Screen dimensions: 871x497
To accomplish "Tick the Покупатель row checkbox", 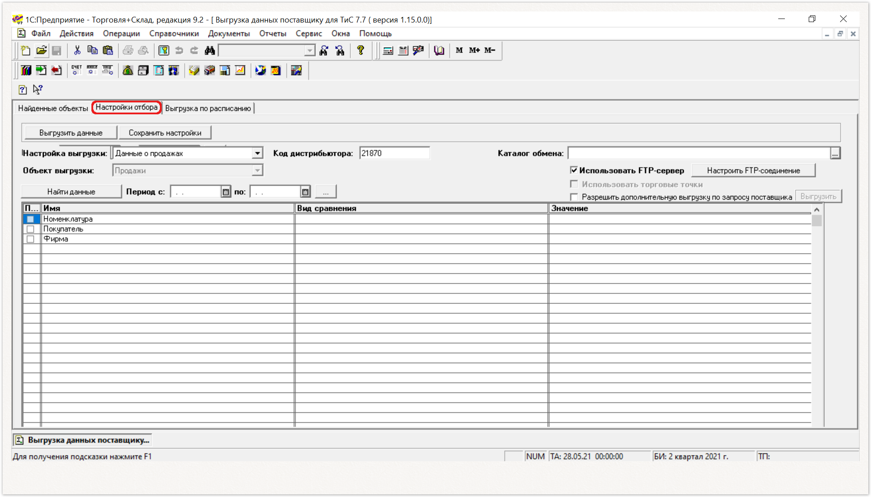I will coord(30,229).
